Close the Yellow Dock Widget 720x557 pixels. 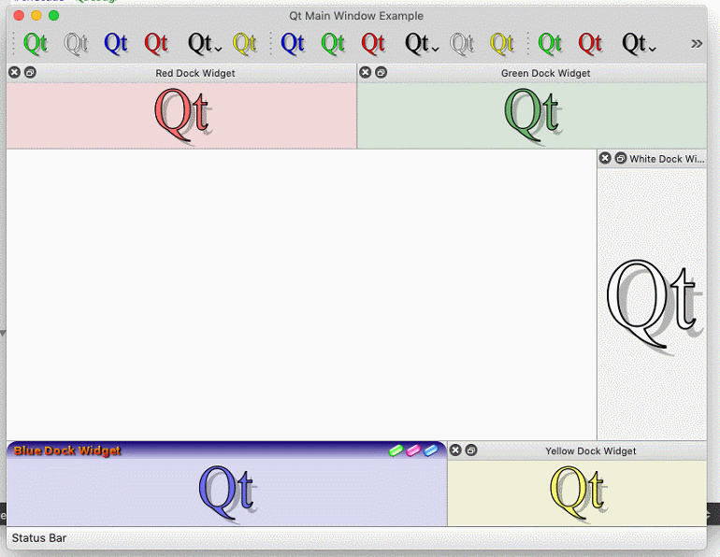[455, 450]
